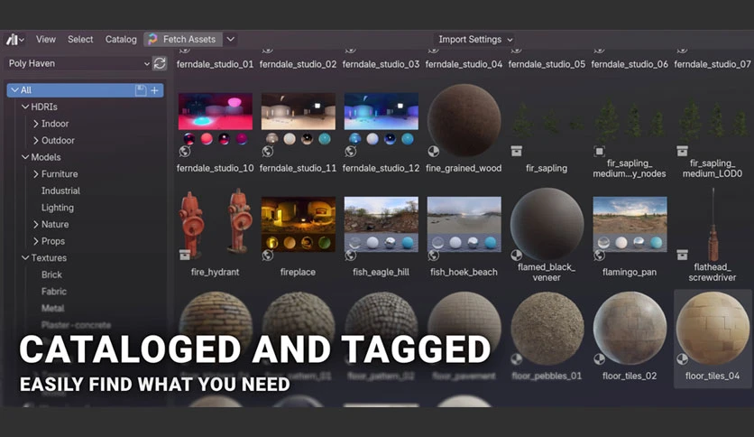Viewport: 754px width, 437px height.
Task: Click the object icon on fir_sapling
Action: (517, 152)
